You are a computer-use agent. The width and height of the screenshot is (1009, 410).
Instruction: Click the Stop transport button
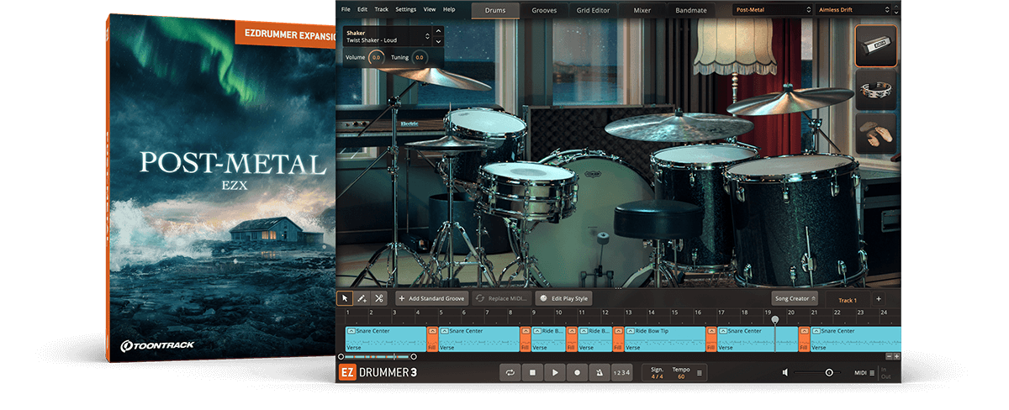(x=532, y=372)
